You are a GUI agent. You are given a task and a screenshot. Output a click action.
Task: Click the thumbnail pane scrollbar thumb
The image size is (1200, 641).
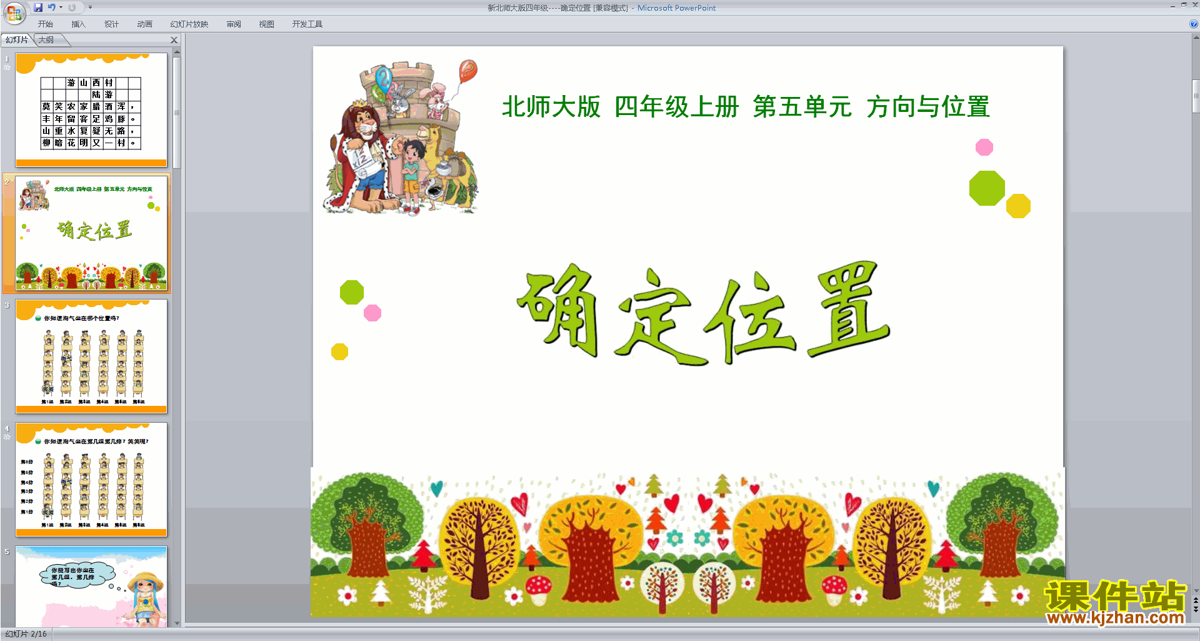pyautogui.click(x=177, y=113)
